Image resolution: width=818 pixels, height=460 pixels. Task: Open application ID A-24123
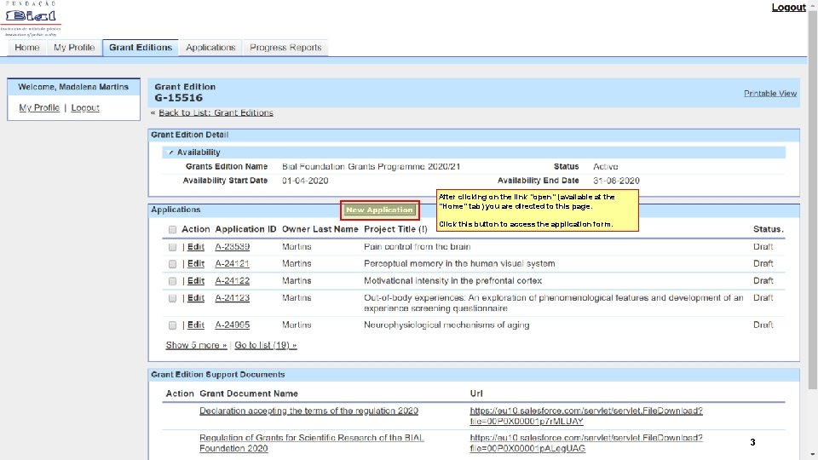click(x=232, y=298)
